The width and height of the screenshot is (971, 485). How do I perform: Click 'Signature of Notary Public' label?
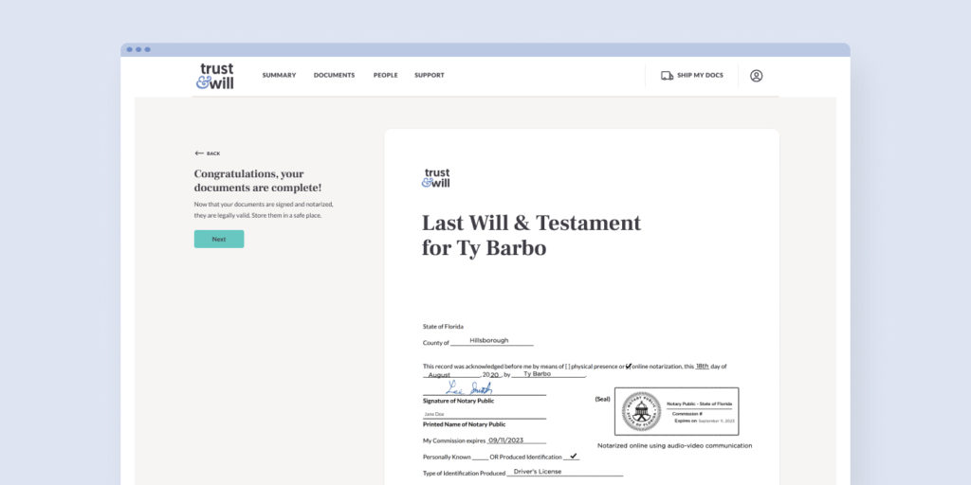click(458, 401)
